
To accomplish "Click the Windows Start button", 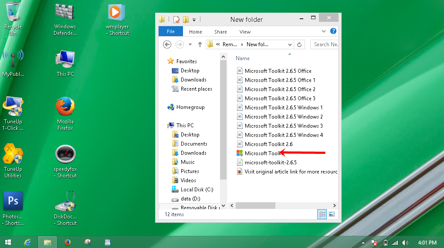I will 8,242.
